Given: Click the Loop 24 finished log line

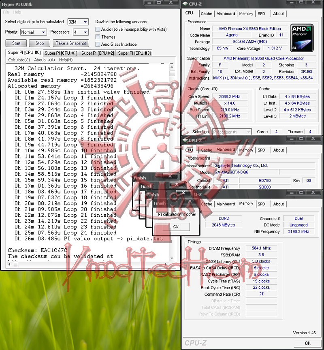Looking at the screenshot, I should click(65, 233).
